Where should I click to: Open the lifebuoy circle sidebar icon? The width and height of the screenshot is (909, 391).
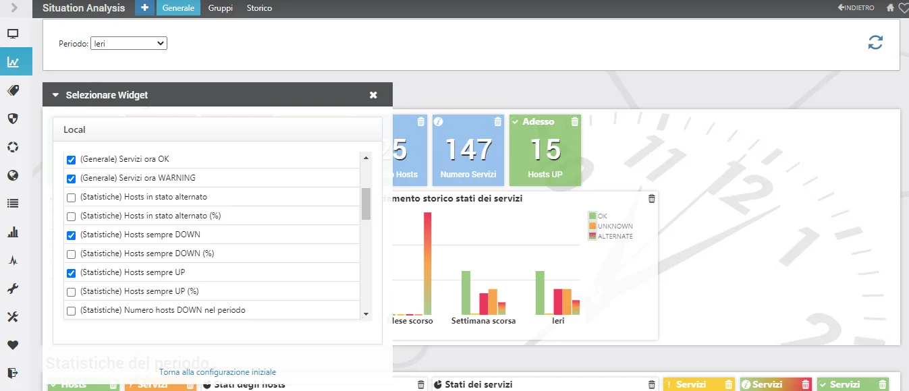click(13, 147)
